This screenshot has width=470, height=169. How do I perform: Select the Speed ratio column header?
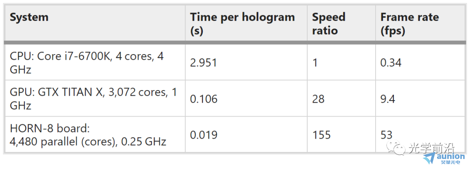[x=329, y=24]
